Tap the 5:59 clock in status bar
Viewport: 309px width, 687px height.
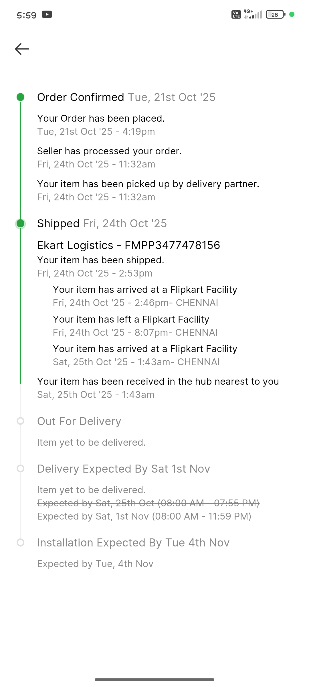(27, 15)
